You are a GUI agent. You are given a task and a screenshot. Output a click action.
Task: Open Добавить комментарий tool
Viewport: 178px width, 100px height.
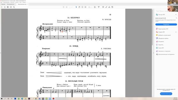coord(163,35)
